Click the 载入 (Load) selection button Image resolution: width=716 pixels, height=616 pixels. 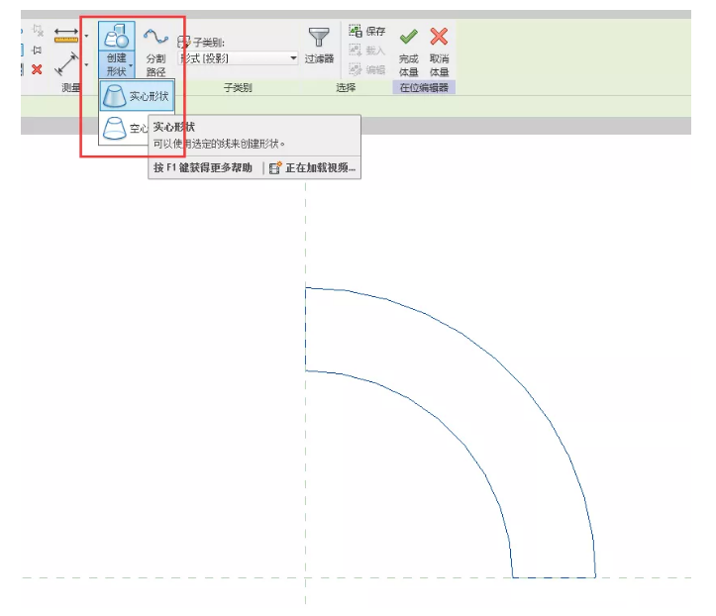click(x=367, y=50)
